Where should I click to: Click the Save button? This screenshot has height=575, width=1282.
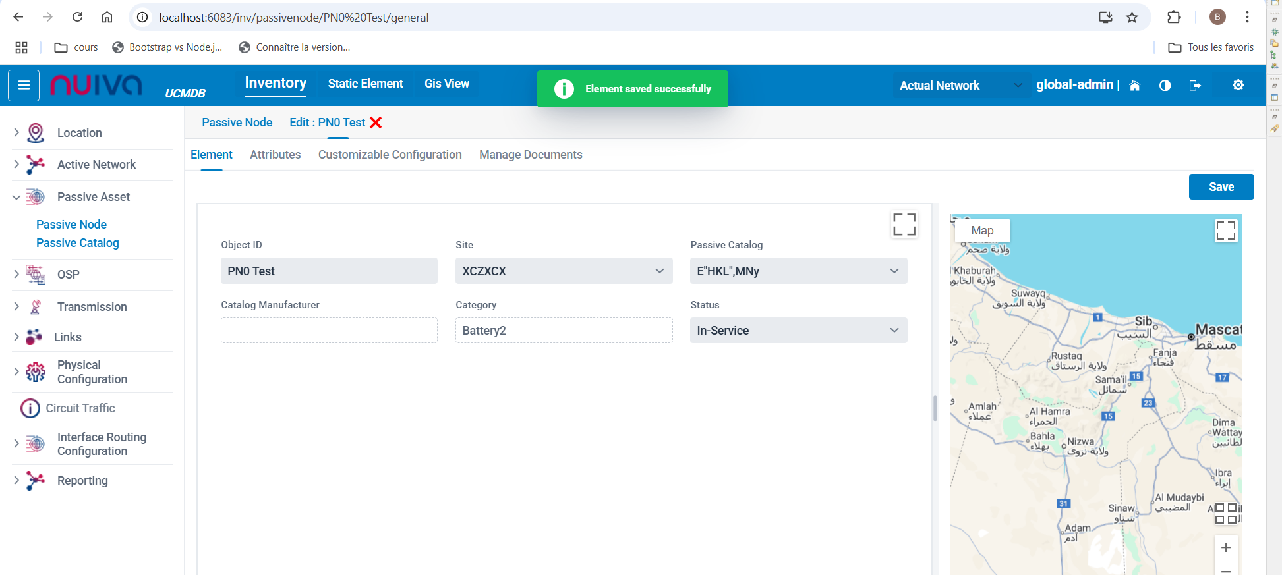(x=1221, y=187)
